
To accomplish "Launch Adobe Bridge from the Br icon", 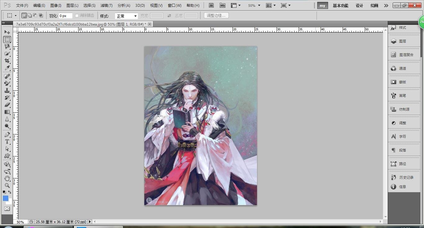I will pyautogui.click(x=211, y=6).
